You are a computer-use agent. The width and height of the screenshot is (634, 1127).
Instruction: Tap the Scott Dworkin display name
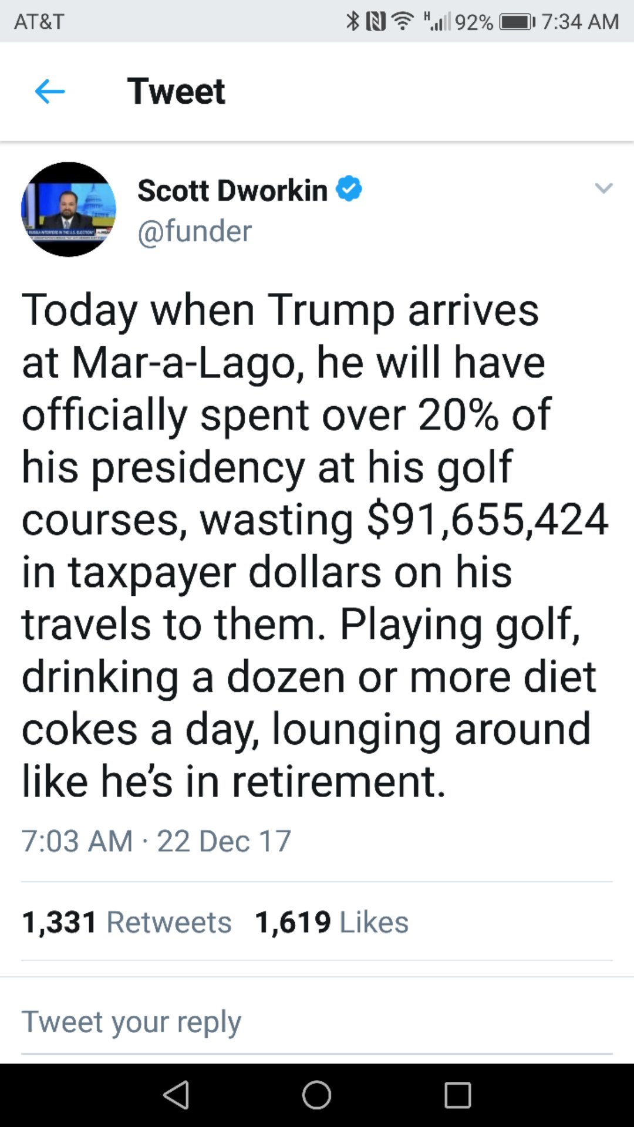click(232, 190)
